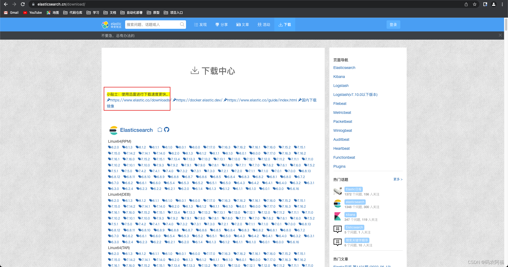The image size is (508, 267).
Task: Jump to Logstash(v7.10.0以下版本) section
Action: [x=355, y=95]
